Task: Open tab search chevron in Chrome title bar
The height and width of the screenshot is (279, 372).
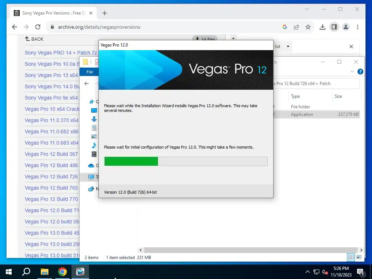Action: click(307, 9)
